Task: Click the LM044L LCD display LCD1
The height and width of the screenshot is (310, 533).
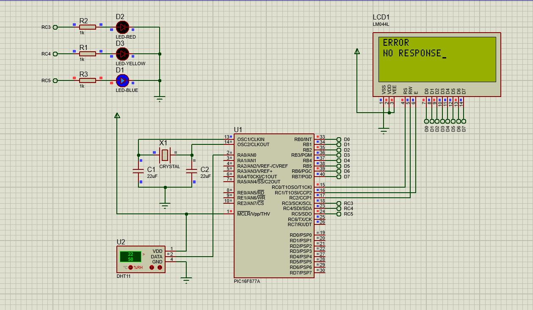Action: click(x=437, y=64)
